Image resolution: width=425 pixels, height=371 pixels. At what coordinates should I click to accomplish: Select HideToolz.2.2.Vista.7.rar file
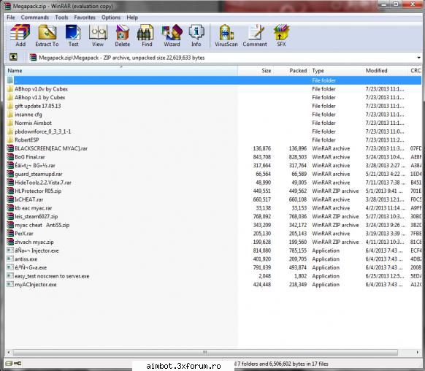pyautogui.click(x=43, y=183)
